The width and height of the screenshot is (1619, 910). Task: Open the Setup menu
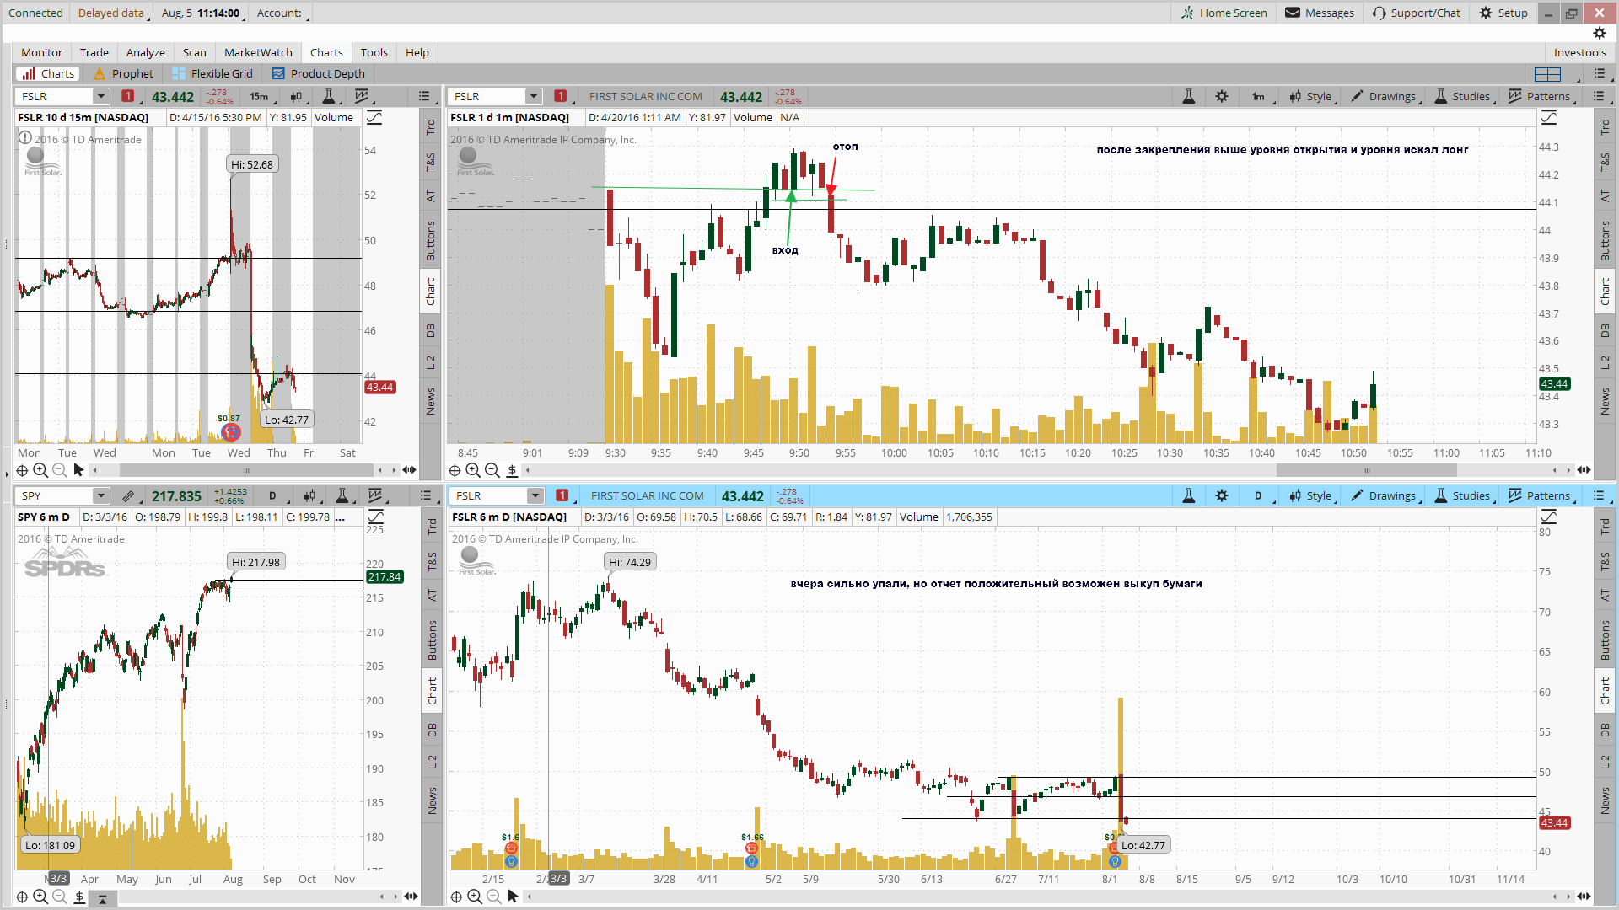click(x=1503, y=13)
